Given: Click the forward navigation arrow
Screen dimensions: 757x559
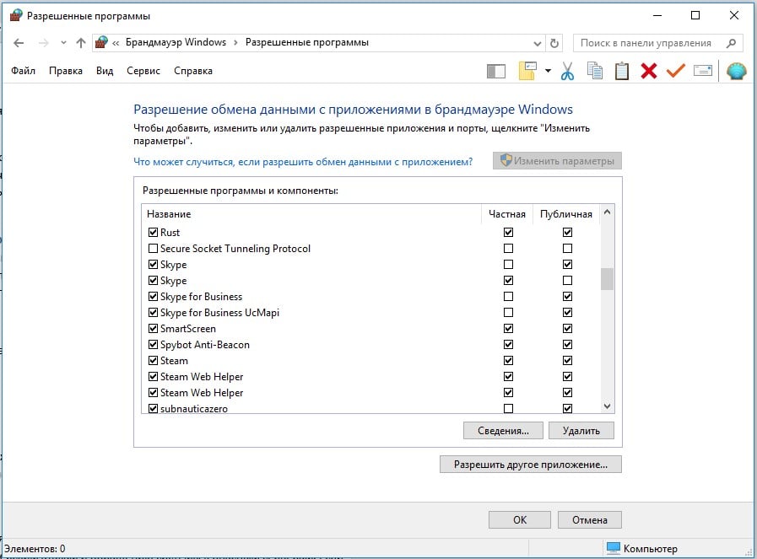Looking at the screenshot, I should (x=43, y=43).
